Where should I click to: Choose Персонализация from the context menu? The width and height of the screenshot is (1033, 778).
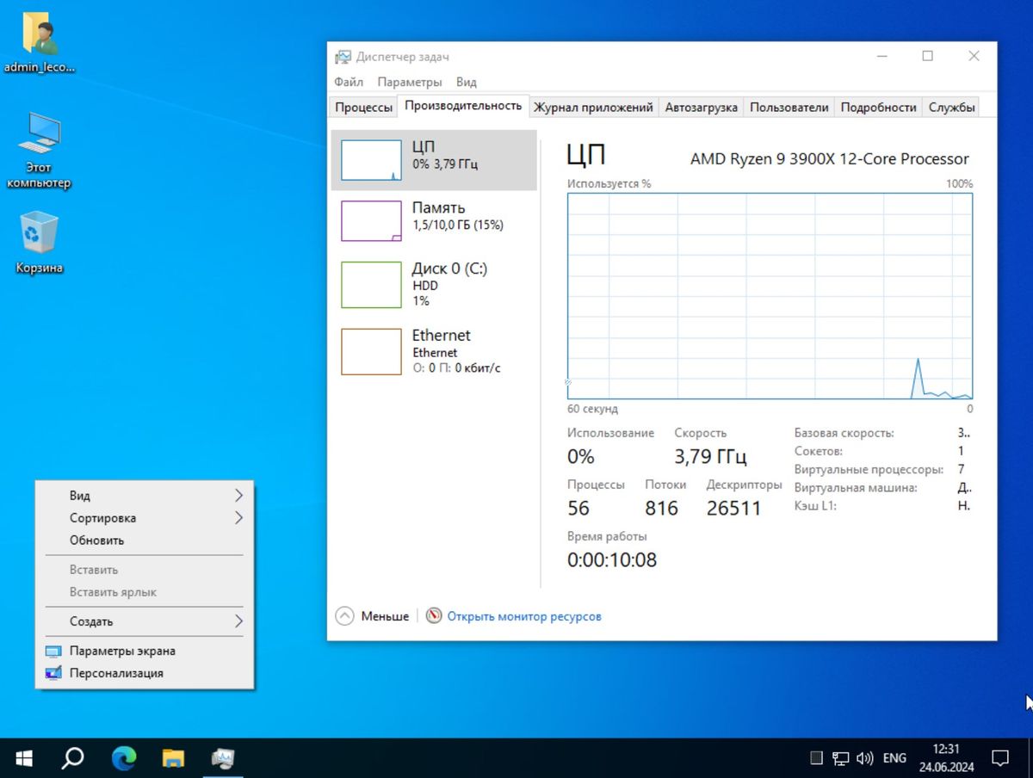coord(116,673)
